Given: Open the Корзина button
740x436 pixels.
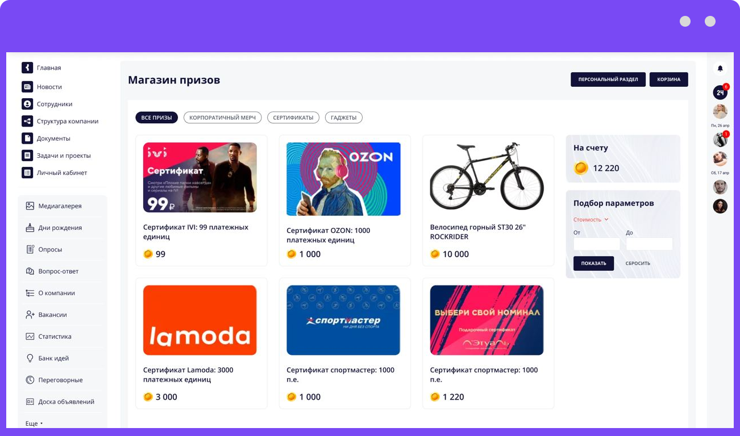Looking at the screenshot, I should click(x=669, y=79).
